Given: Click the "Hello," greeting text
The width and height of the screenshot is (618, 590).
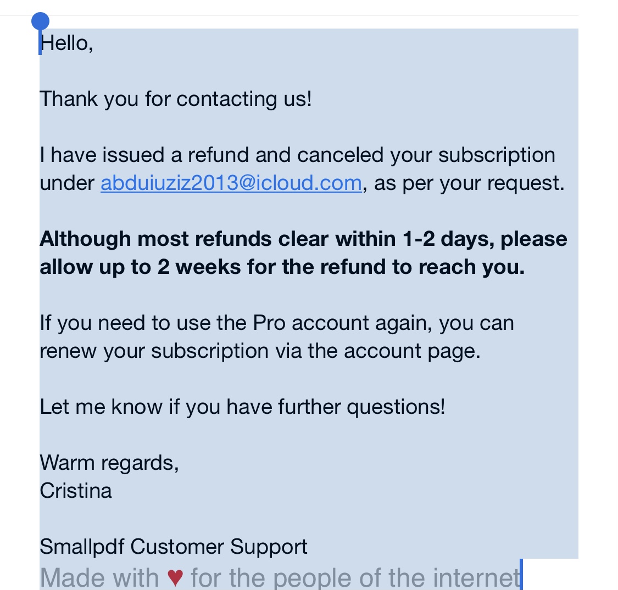Looking at the screenshot, I should pos(66,43).
